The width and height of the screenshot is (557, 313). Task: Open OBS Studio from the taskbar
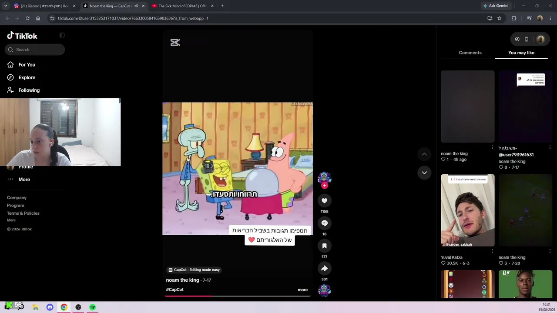(x=78, y=307)
